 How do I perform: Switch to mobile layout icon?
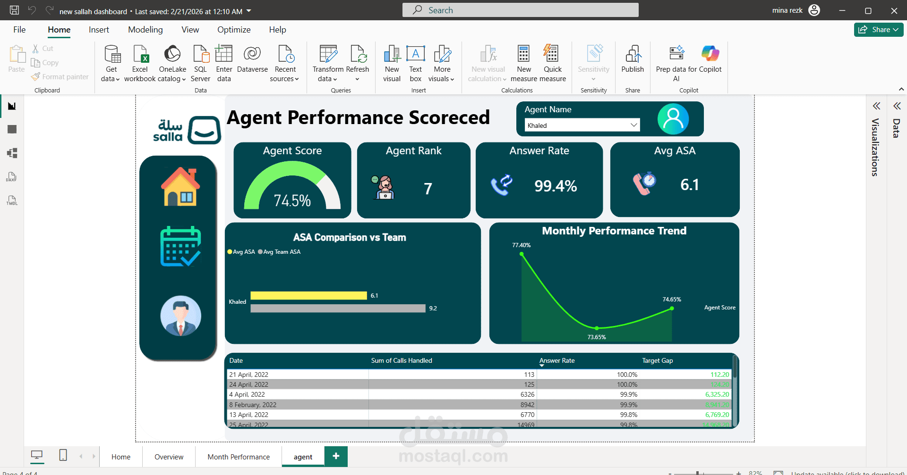(x=63, y=455)
